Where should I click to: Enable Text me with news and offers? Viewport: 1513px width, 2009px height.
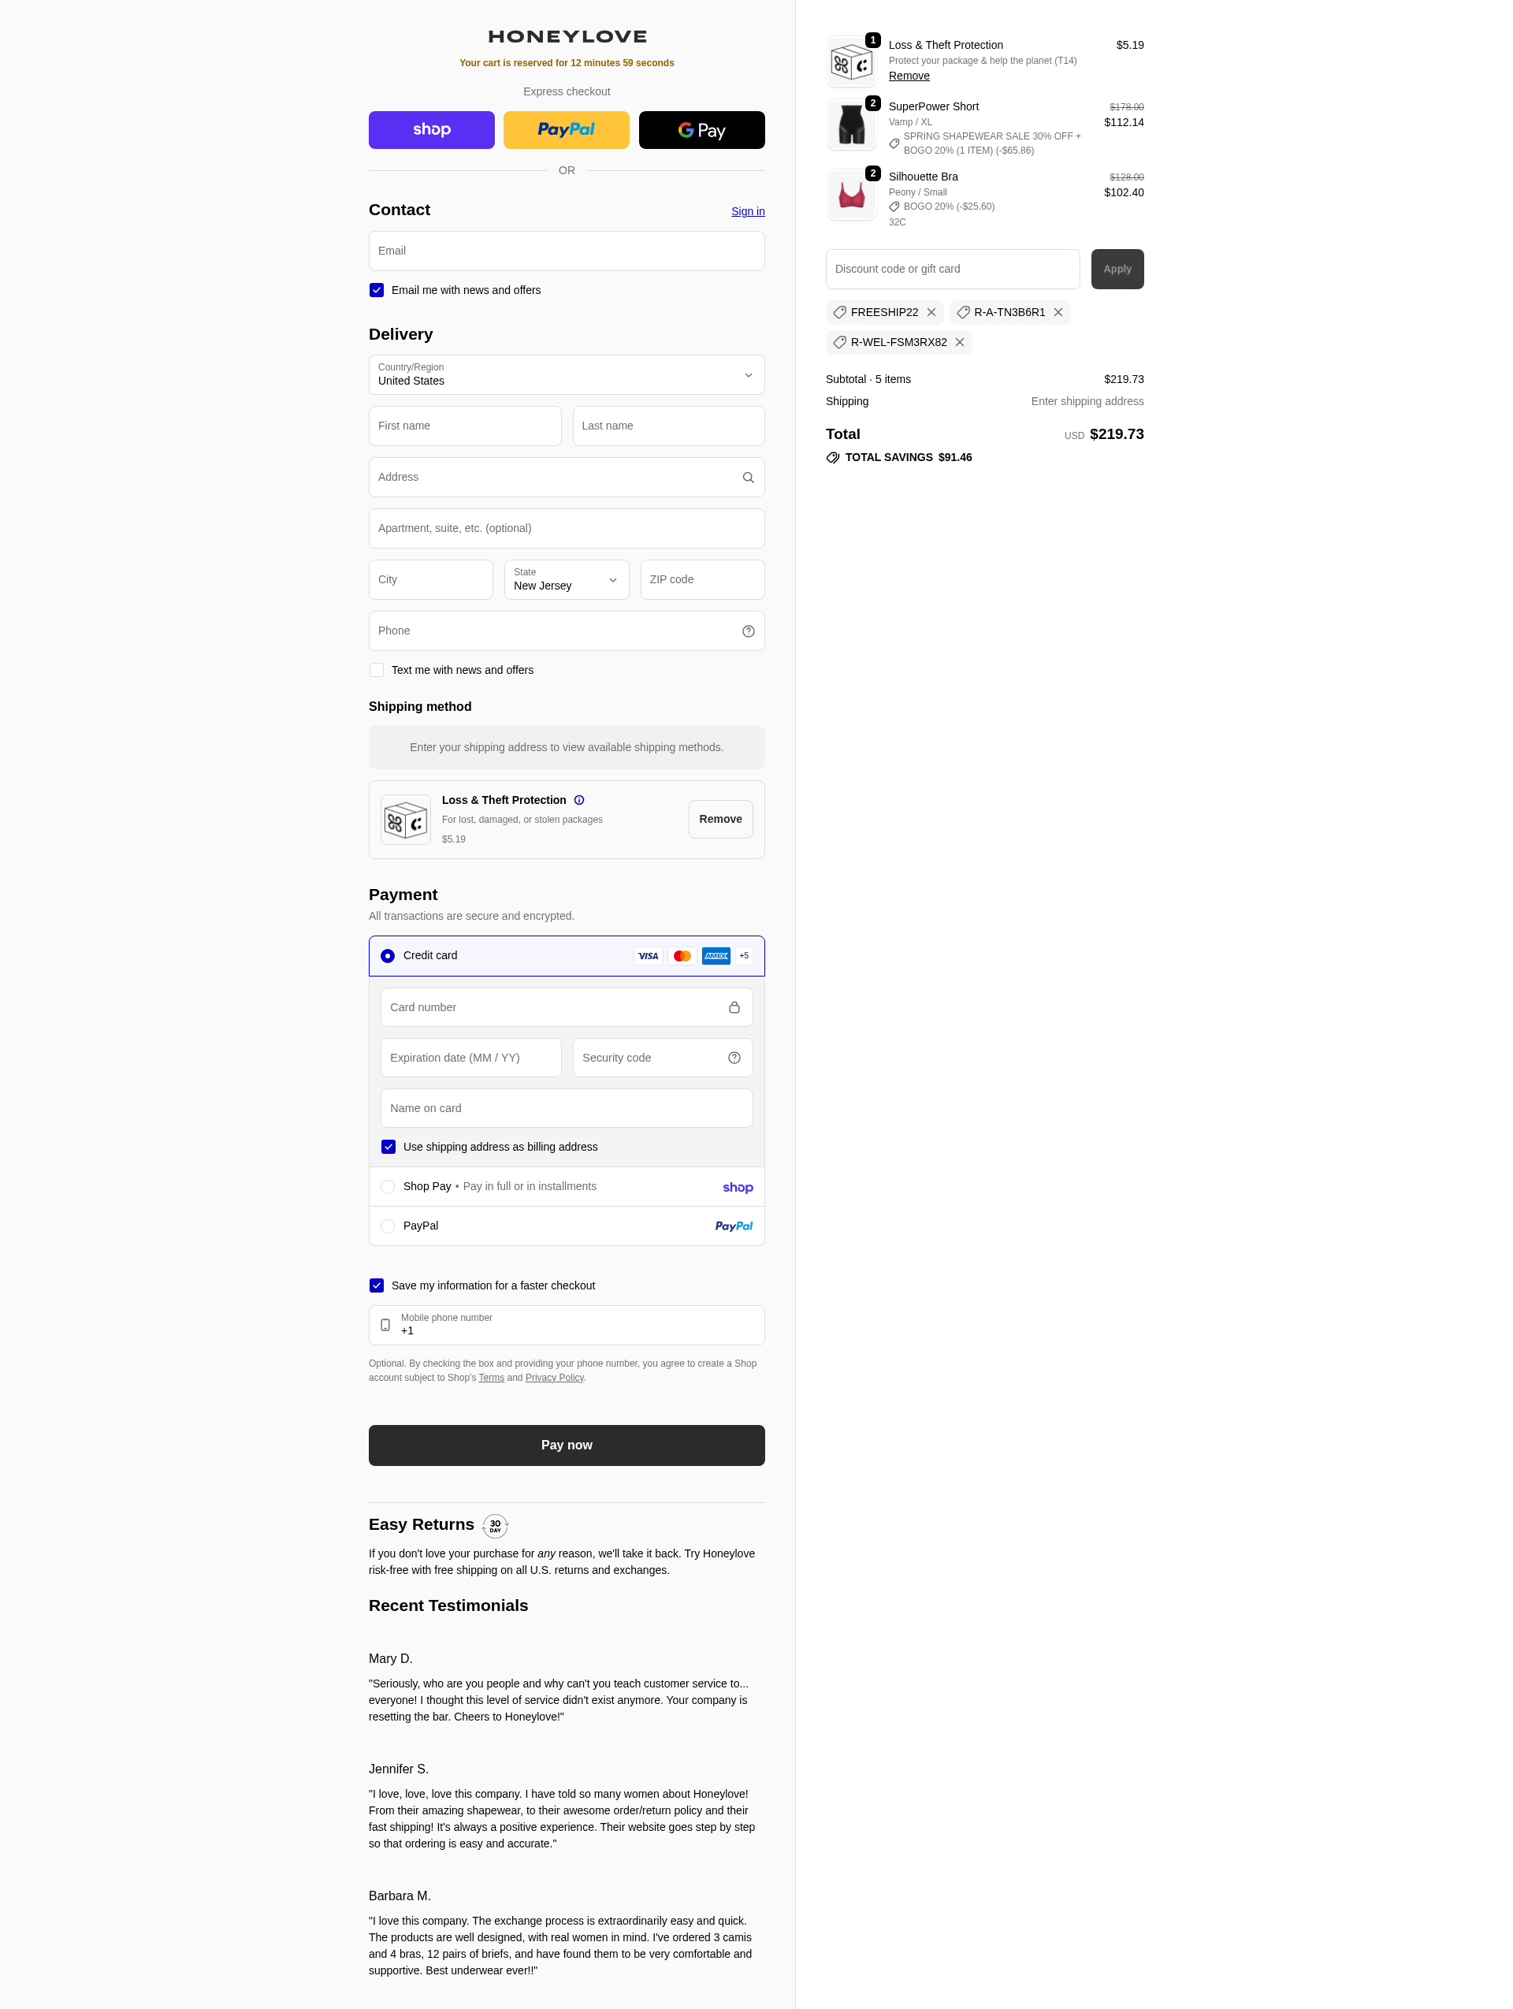pos(376,670)
